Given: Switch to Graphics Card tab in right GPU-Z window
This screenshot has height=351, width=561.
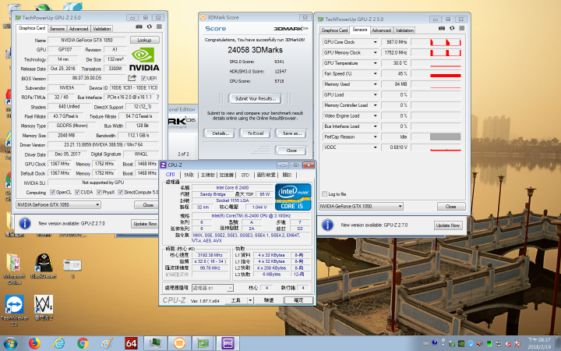Looking at the screenshot, I should tap(334, 30).
